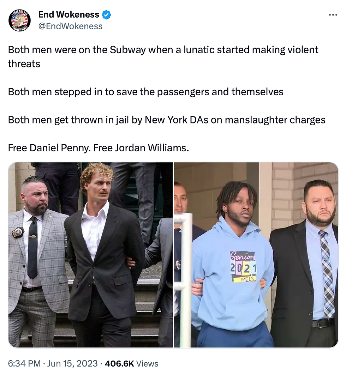Click the police badge in left photo

pyautogui.click(x=18, y=232)
